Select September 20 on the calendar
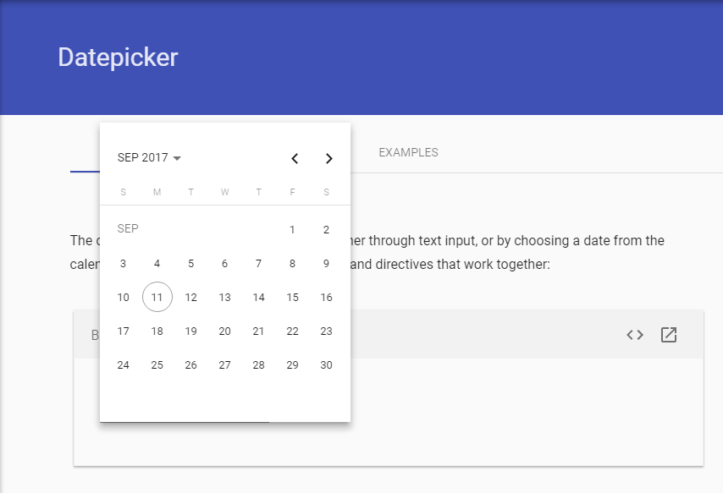The height and width of the screenshot is (493, 723). click(x=224, y=331)
